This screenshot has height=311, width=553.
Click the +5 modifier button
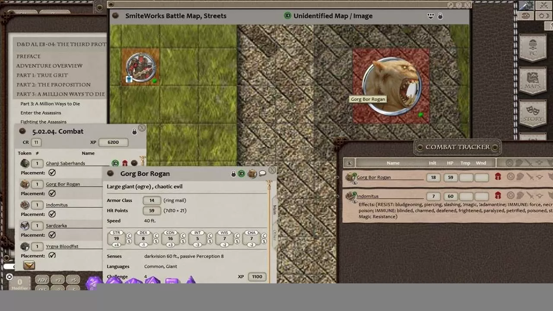pyautogui.click(x=73, y=280)
